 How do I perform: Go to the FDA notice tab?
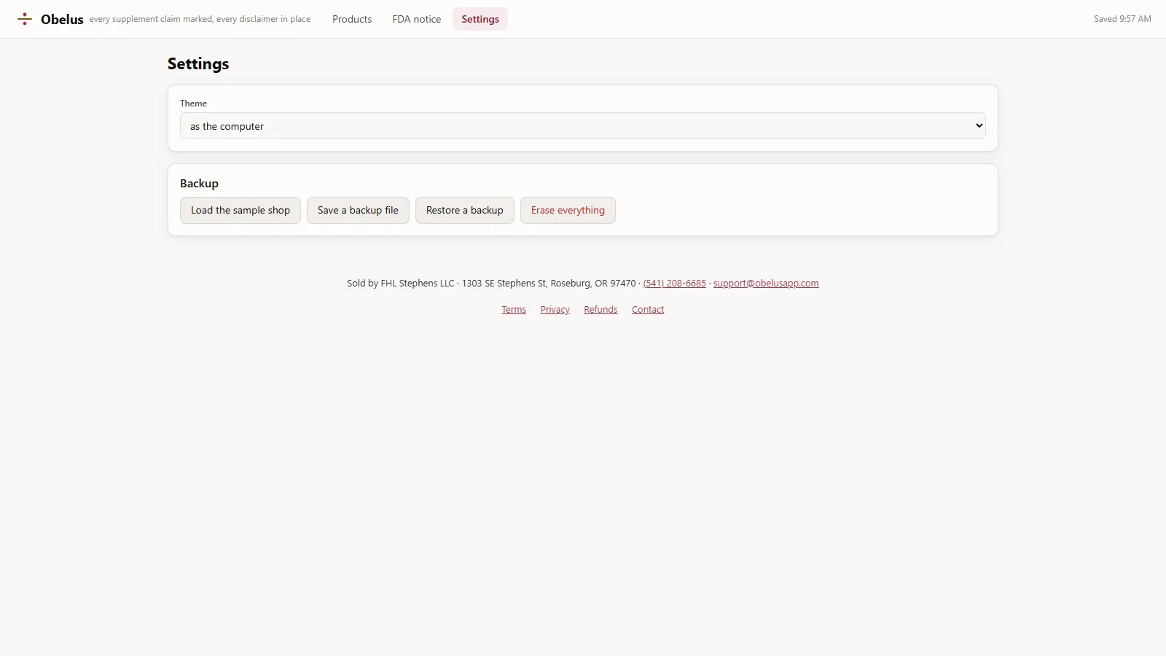point(417,19)
